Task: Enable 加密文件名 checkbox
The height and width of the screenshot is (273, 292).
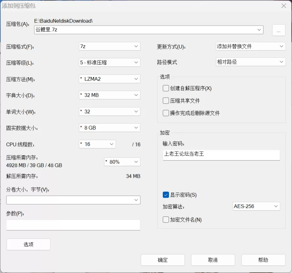Action: point(166,220)
